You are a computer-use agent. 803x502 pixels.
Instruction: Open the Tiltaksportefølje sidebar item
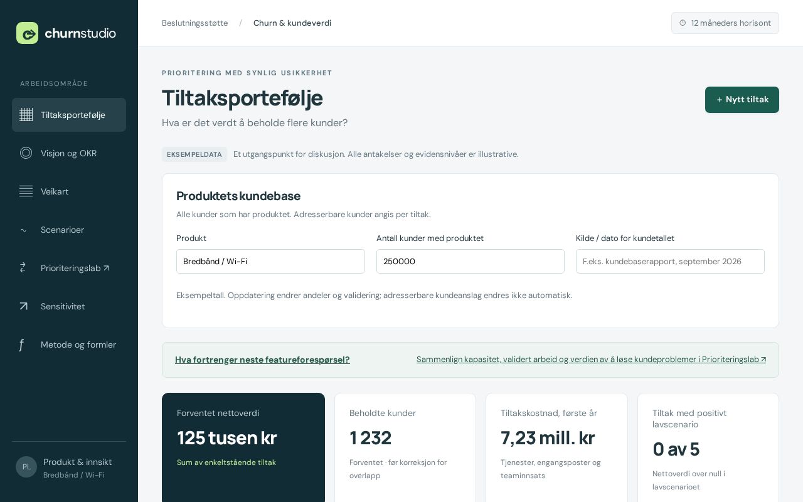pyautogui.click(x=69, y=115)
